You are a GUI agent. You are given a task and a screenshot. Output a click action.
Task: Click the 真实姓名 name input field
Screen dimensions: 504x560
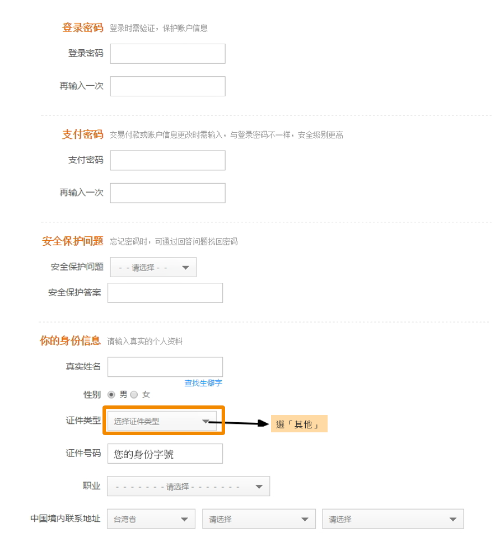point(165,367)
